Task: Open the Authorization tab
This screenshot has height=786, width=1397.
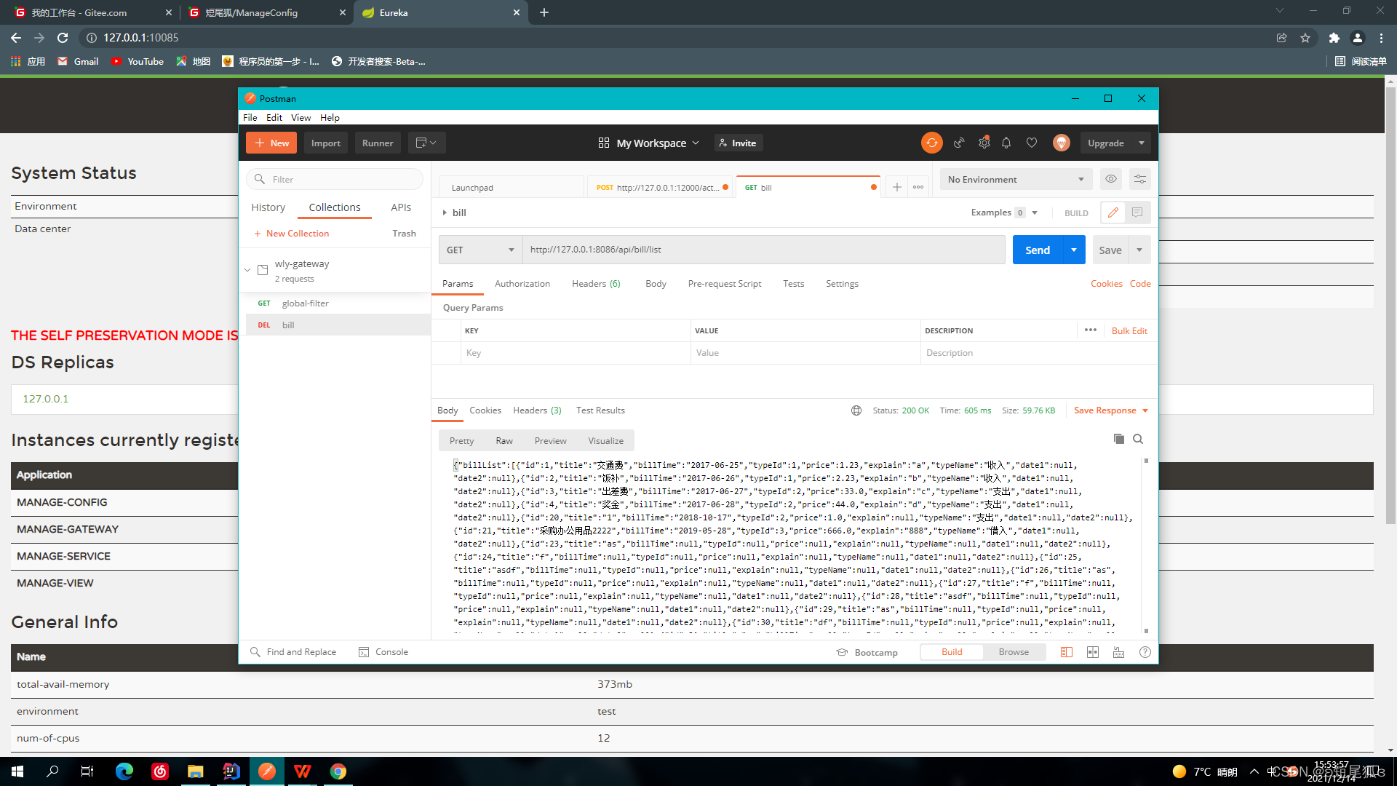Action: [522, 284]
